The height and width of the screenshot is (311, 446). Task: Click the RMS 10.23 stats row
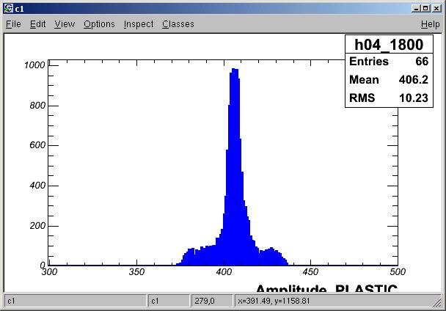(x=389, y=98)
